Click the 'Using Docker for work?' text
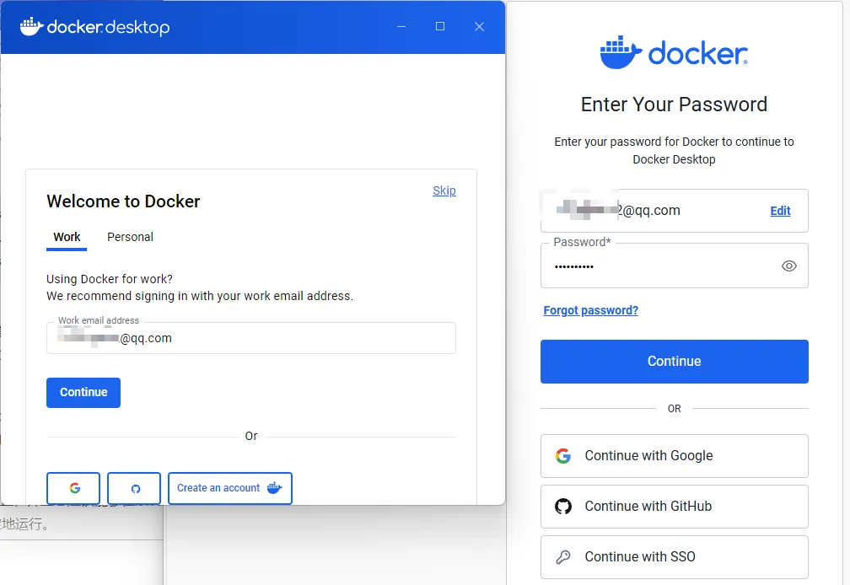This screenshot has width=850, height=585. tap(110, 279)
